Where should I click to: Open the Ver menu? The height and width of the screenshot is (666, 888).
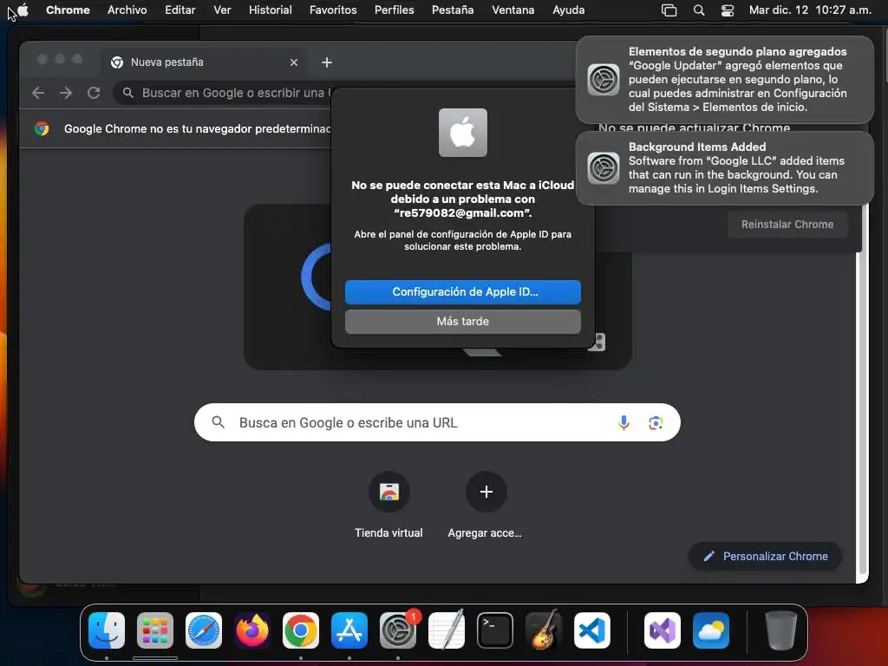click(222, 10)
